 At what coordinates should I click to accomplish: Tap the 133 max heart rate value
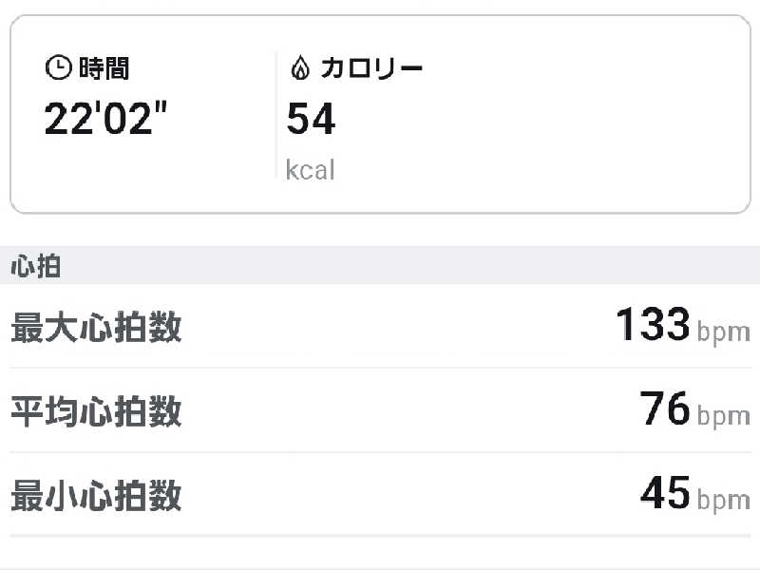click(653, 325)
